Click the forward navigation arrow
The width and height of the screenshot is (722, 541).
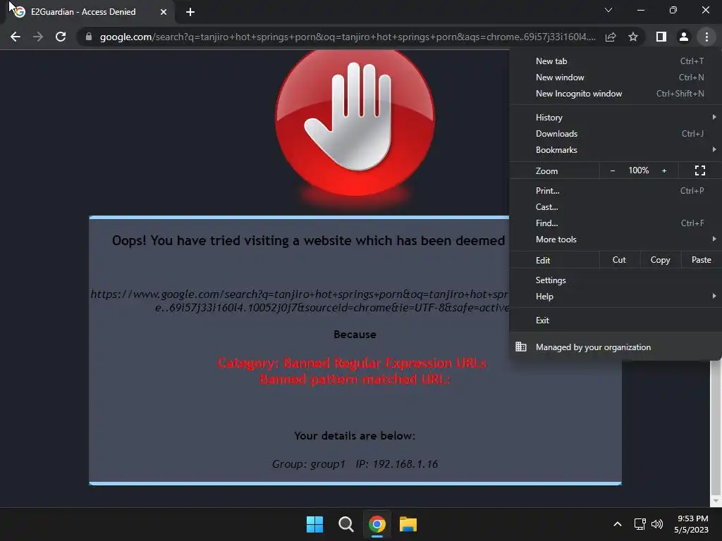tap(38, 37)
